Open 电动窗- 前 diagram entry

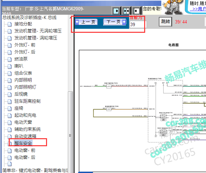tap(25, 150)
